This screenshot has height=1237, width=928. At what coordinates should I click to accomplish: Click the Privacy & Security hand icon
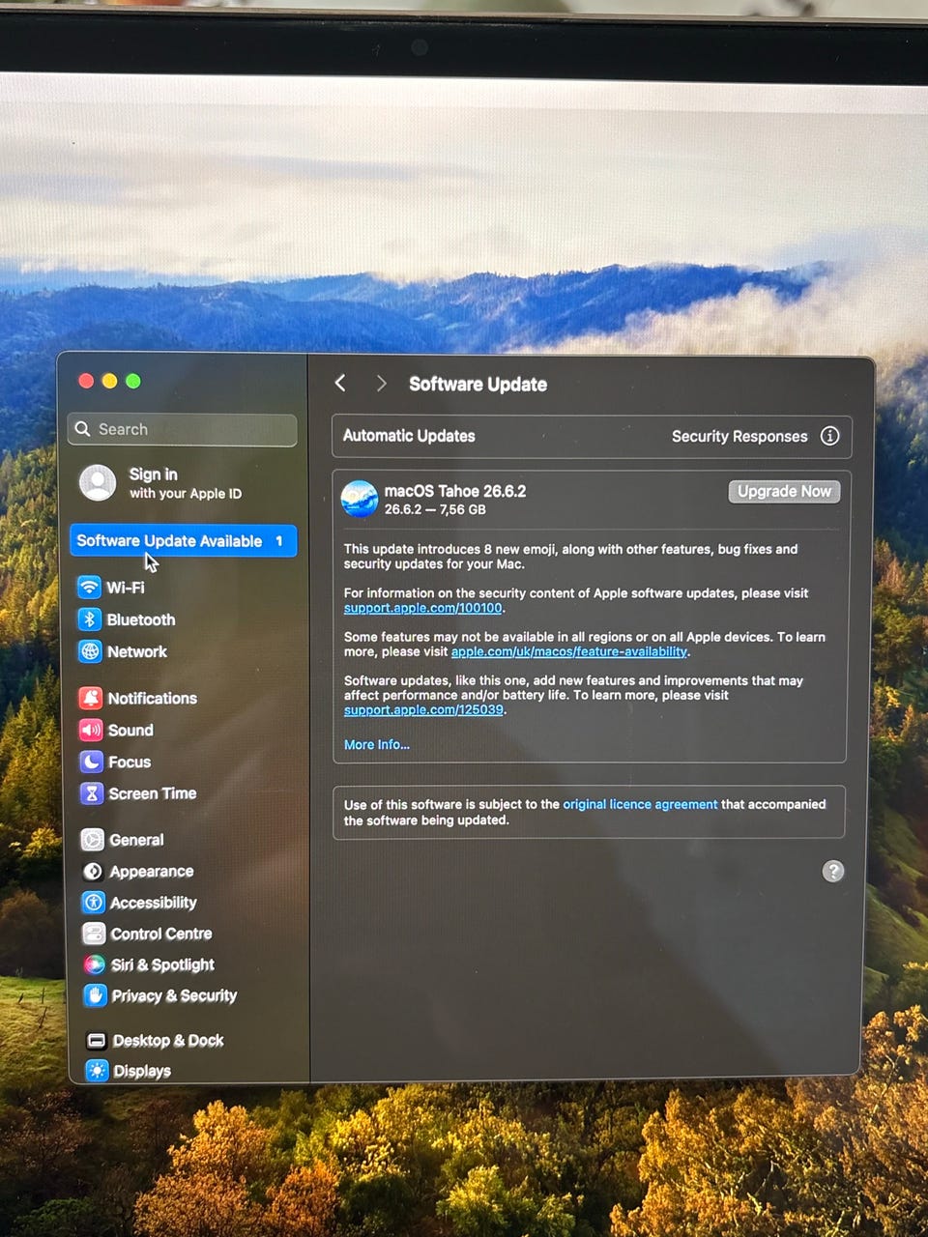[x=95, y=995]
